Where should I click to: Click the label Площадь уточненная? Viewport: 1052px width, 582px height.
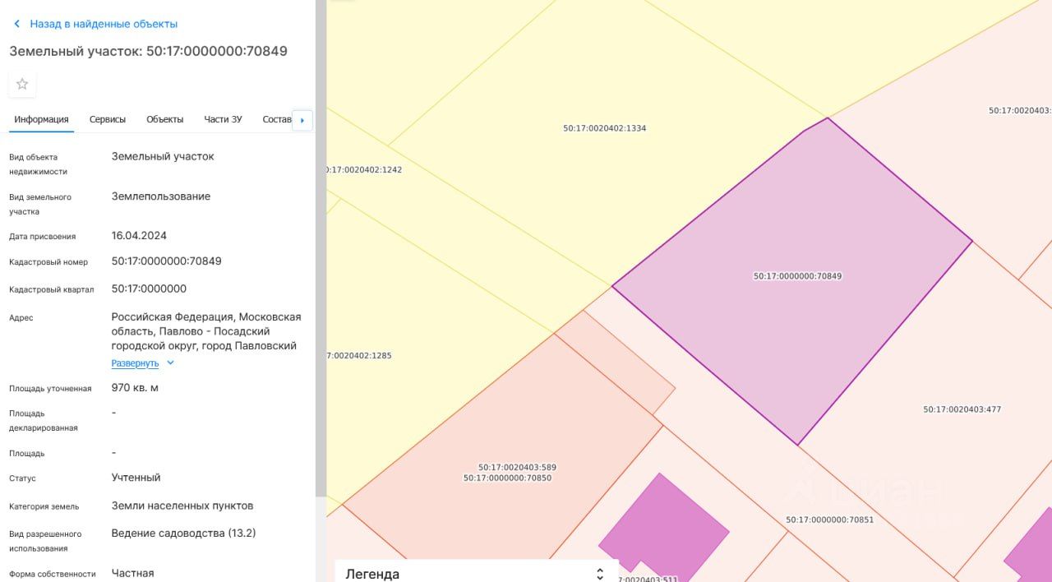click(x=50, y=389)
